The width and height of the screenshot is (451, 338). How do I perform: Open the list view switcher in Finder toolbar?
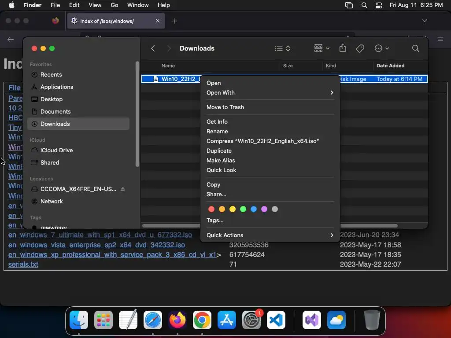pos(282,48)
